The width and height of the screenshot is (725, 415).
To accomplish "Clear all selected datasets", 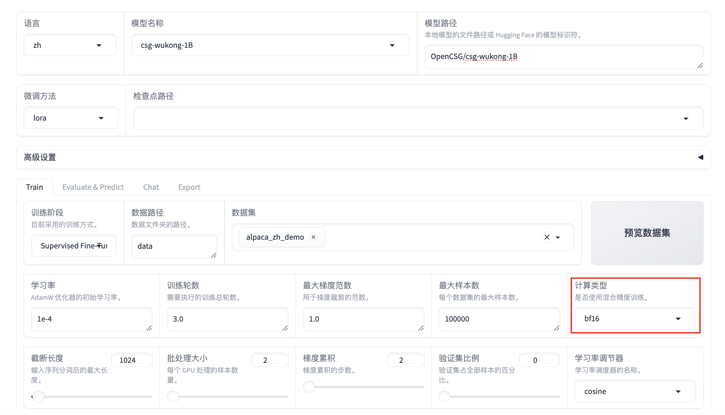I will tap(547, 237).
